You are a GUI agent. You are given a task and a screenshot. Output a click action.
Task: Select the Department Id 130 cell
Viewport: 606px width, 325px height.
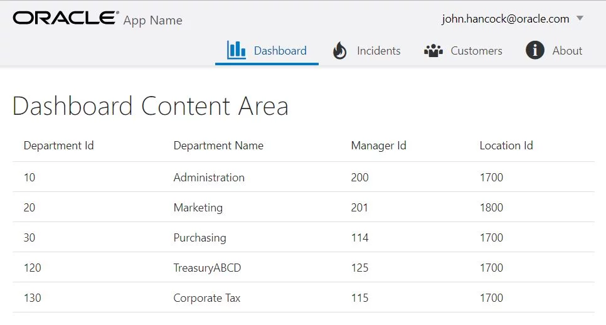[33, 298]
